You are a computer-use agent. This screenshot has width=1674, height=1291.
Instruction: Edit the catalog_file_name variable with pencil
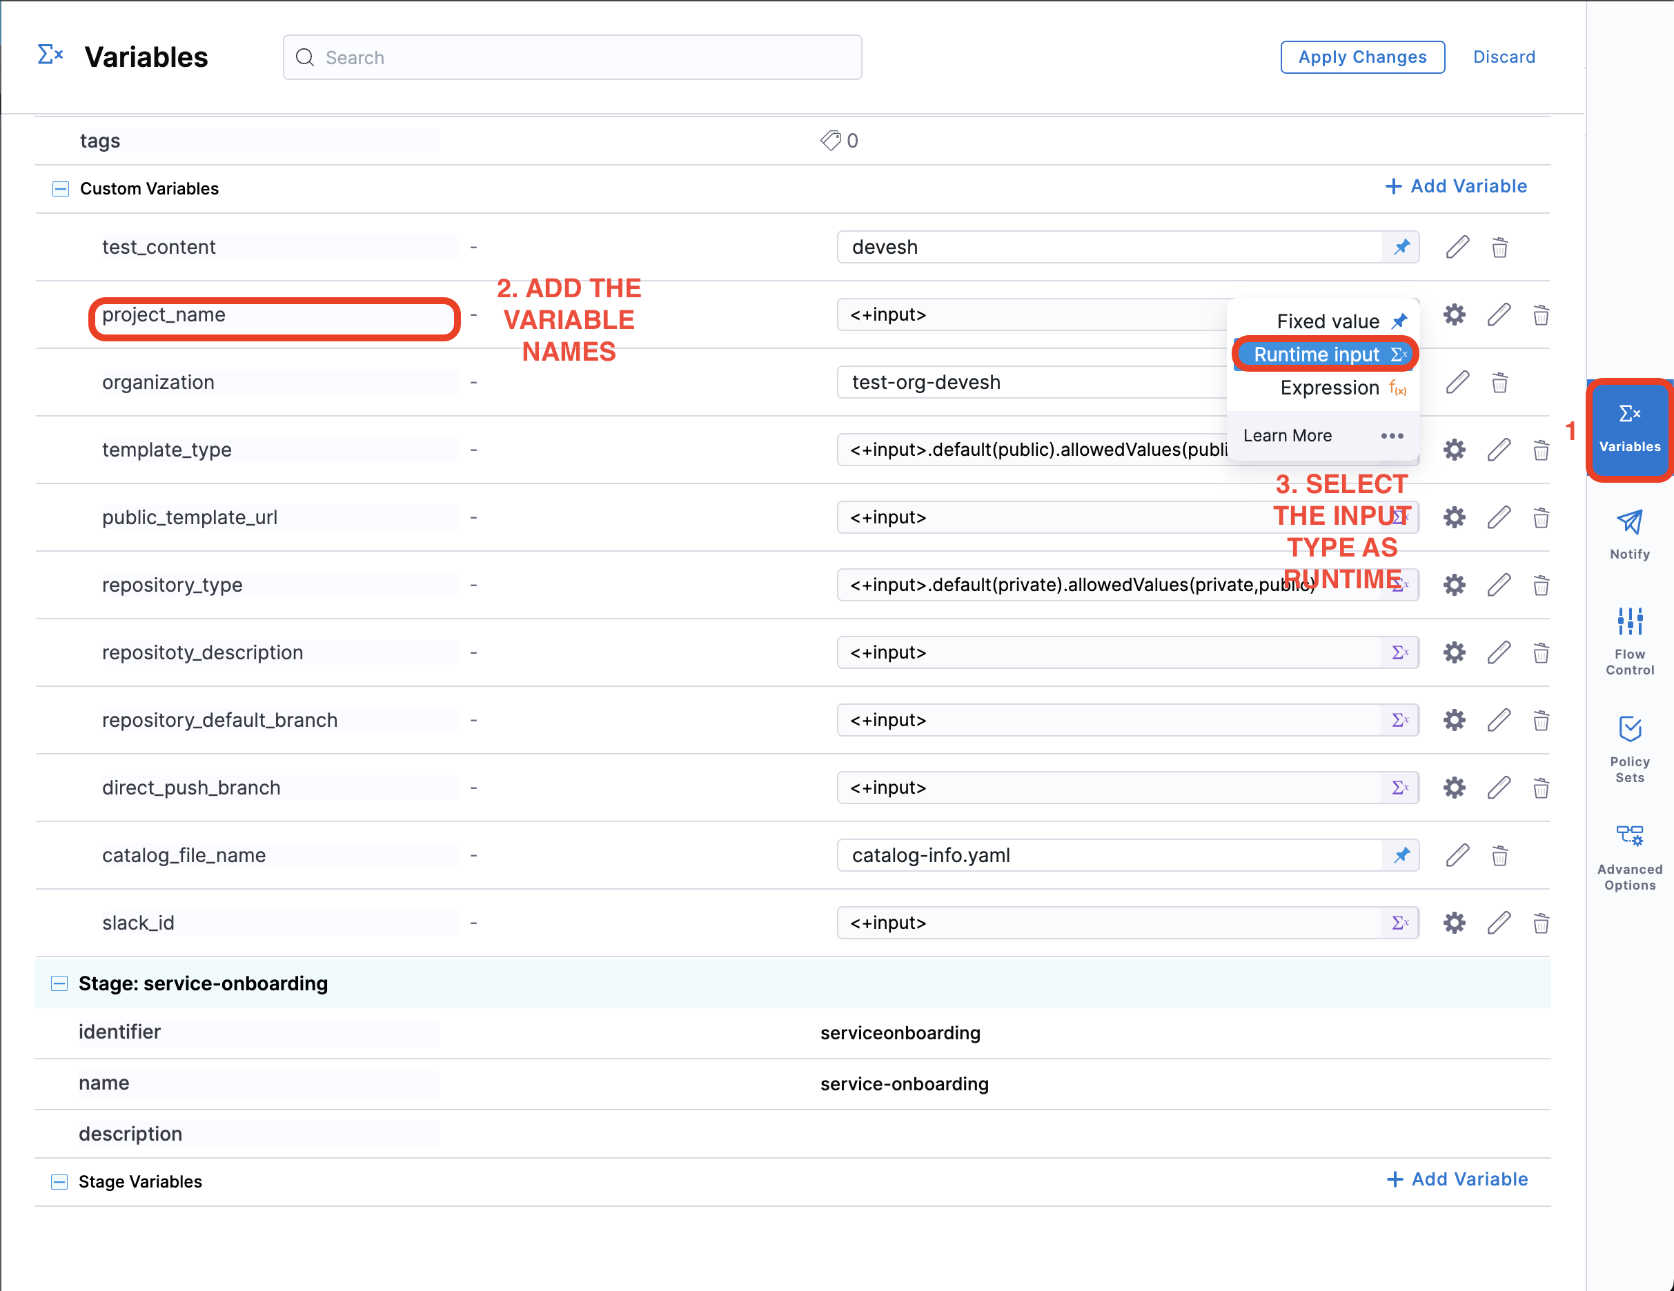point(1457,855)
